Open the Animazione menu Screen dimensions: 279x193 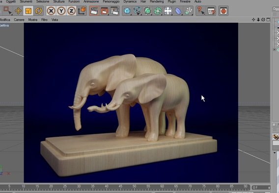(91, 1)
